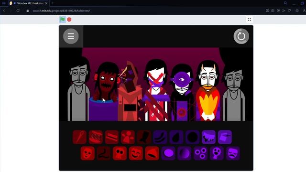Screen dimensions: 306x172
Task: Pick the purple three rings icon
Action: 201,153
